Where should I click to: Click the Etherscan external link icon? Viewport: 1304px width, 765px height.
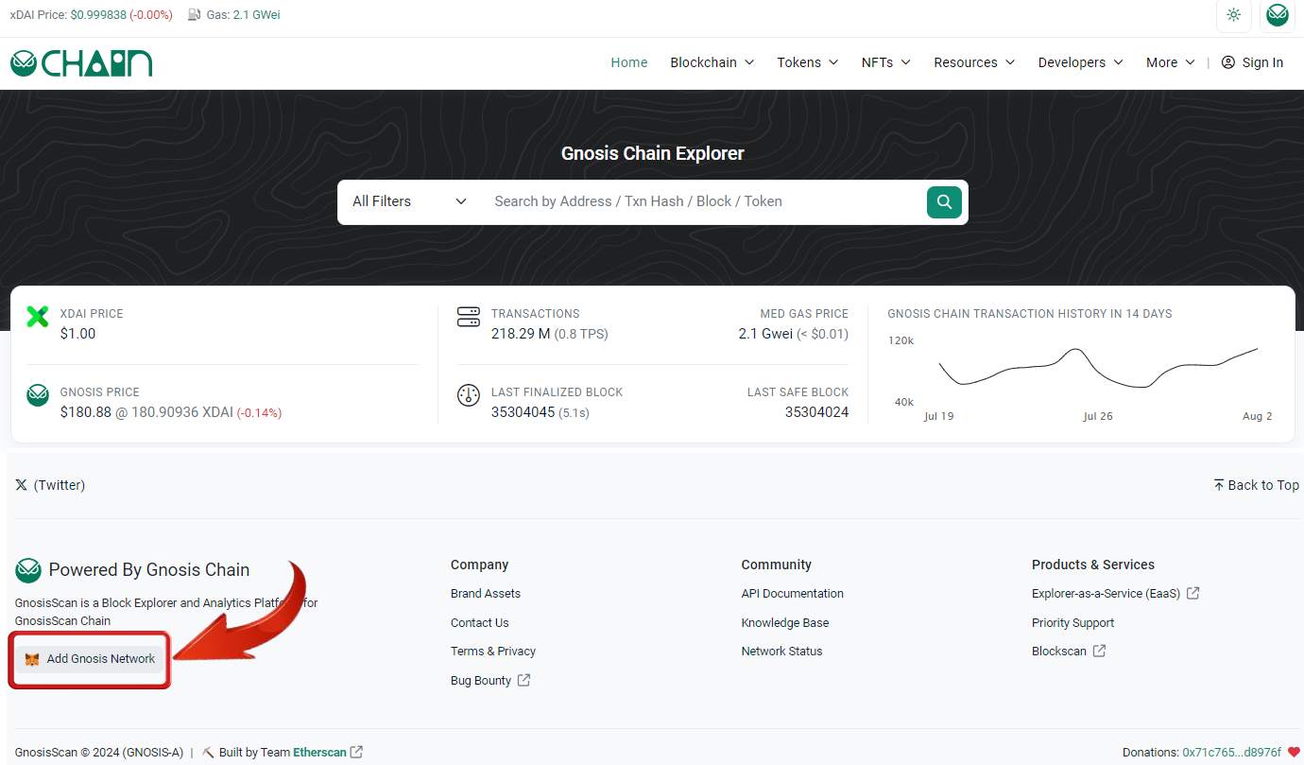pos(356,752)
